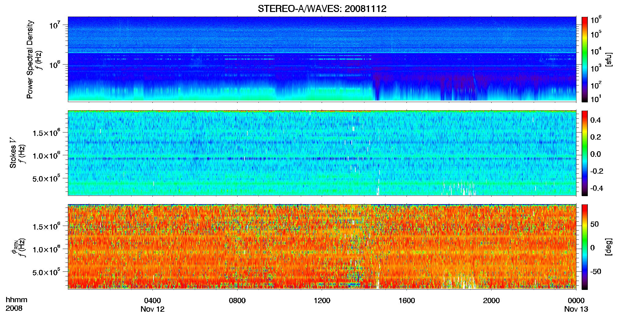Click the power spectral density color bar

click(585, 59)
